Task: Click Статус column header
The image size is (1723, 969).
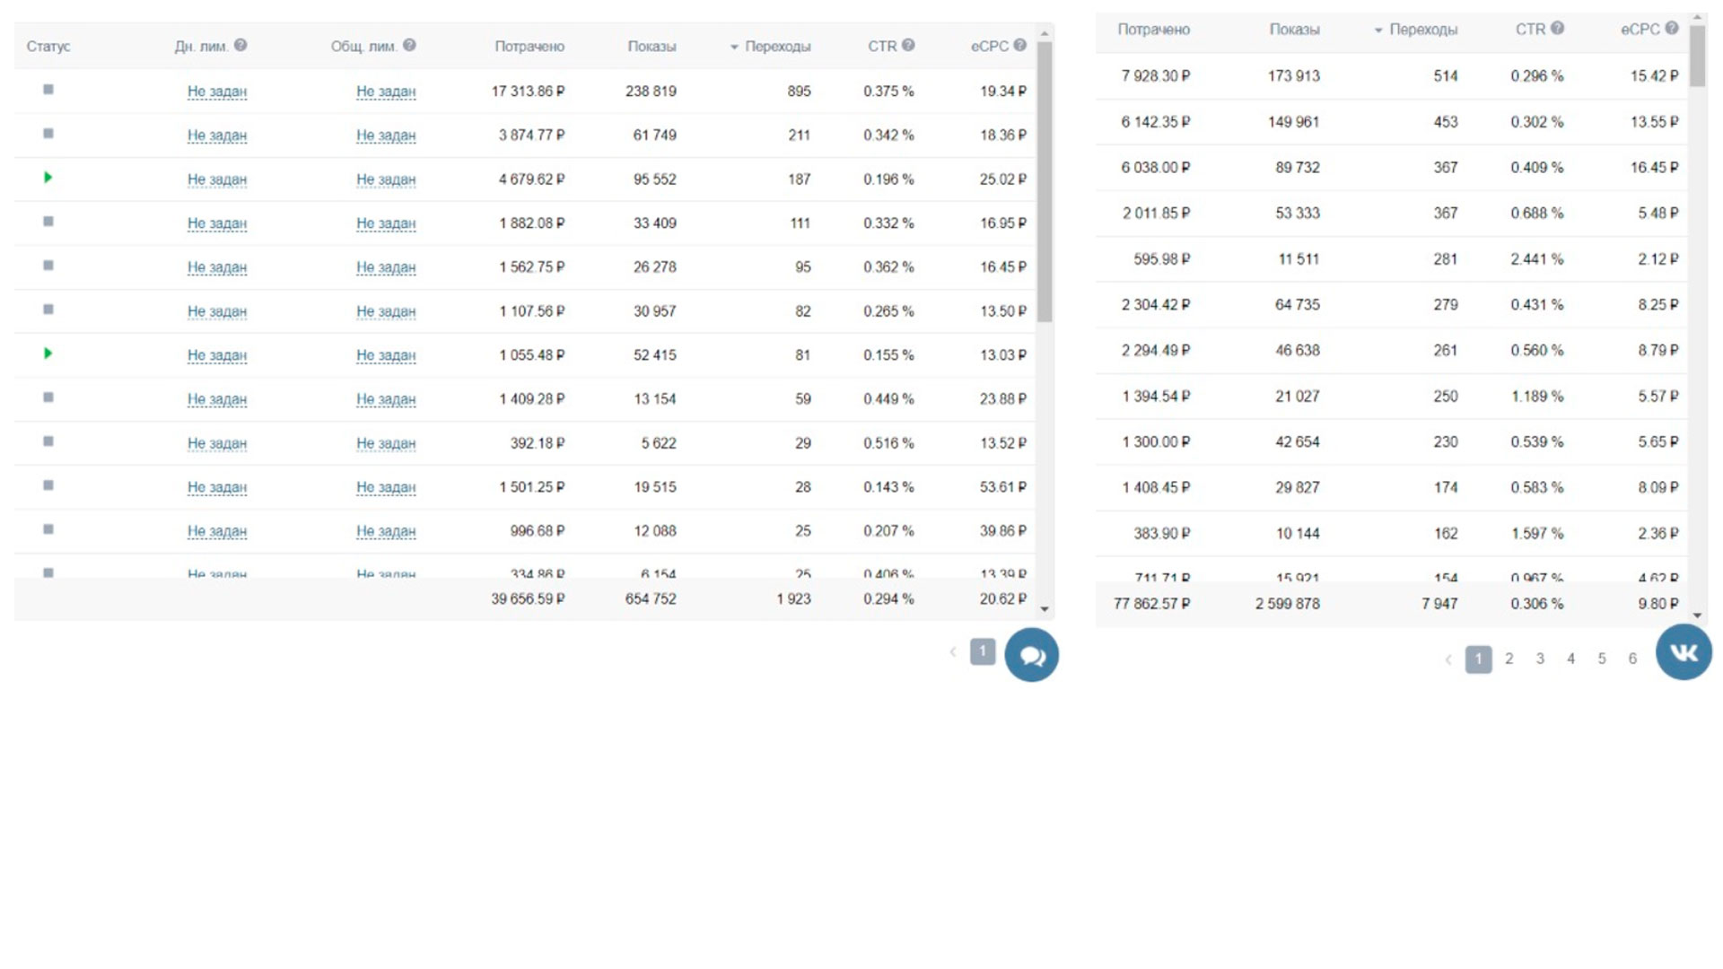Action: (48, 47)
